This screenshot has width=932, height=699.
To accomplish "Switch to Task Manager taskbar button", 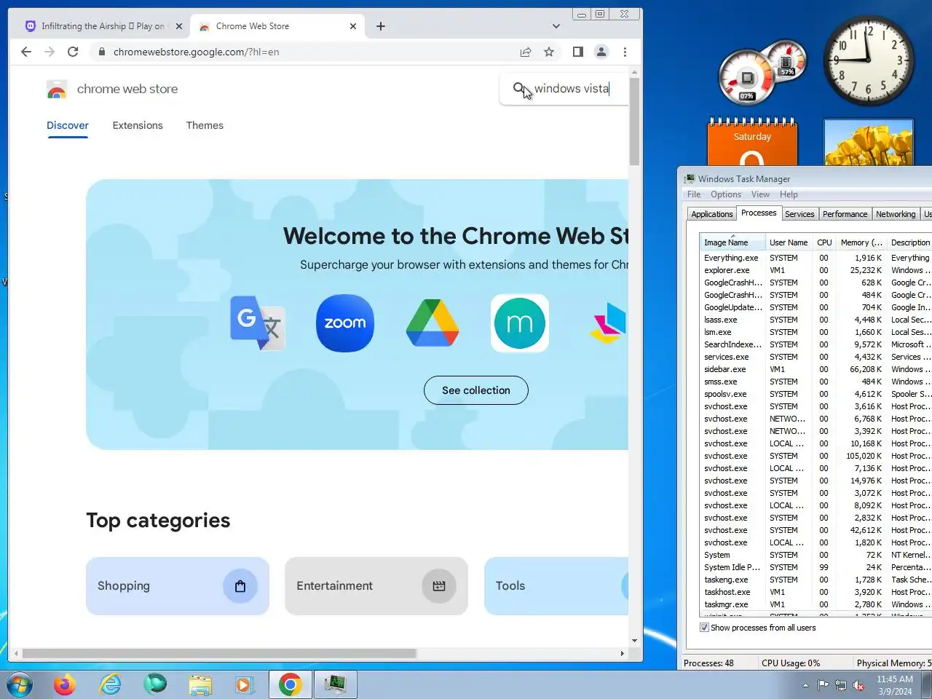I will [335, 685].
